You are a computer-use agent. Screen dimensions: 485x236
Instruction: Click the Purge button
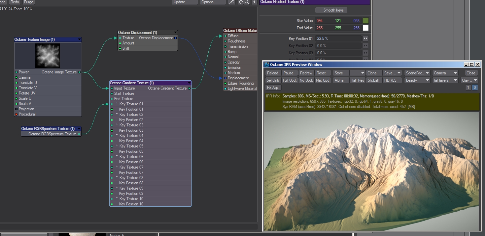point(28,2)
